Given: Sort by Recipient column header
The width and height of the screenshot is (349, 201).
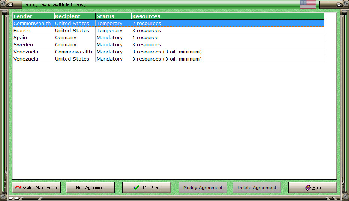Looking at the screenshot, I should (75, 16).
